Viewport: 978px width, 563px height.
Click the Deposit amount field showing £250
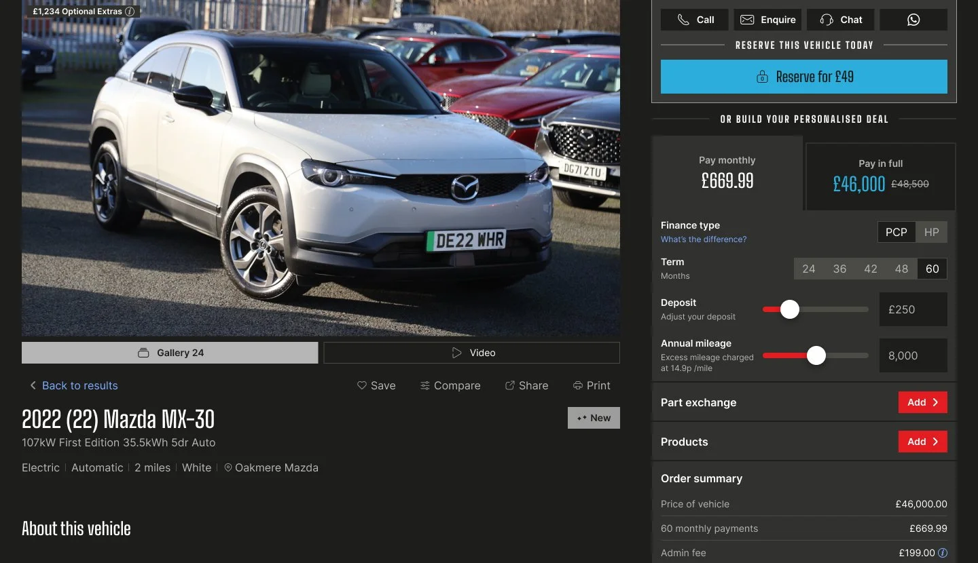click(x=913, y=309)
